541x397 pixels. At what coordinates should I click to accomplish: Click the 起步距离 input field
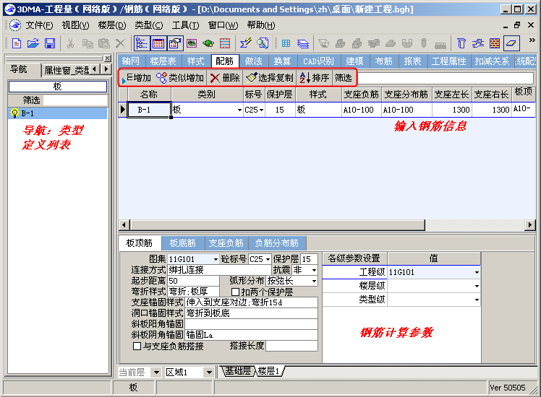coord(193,281)
